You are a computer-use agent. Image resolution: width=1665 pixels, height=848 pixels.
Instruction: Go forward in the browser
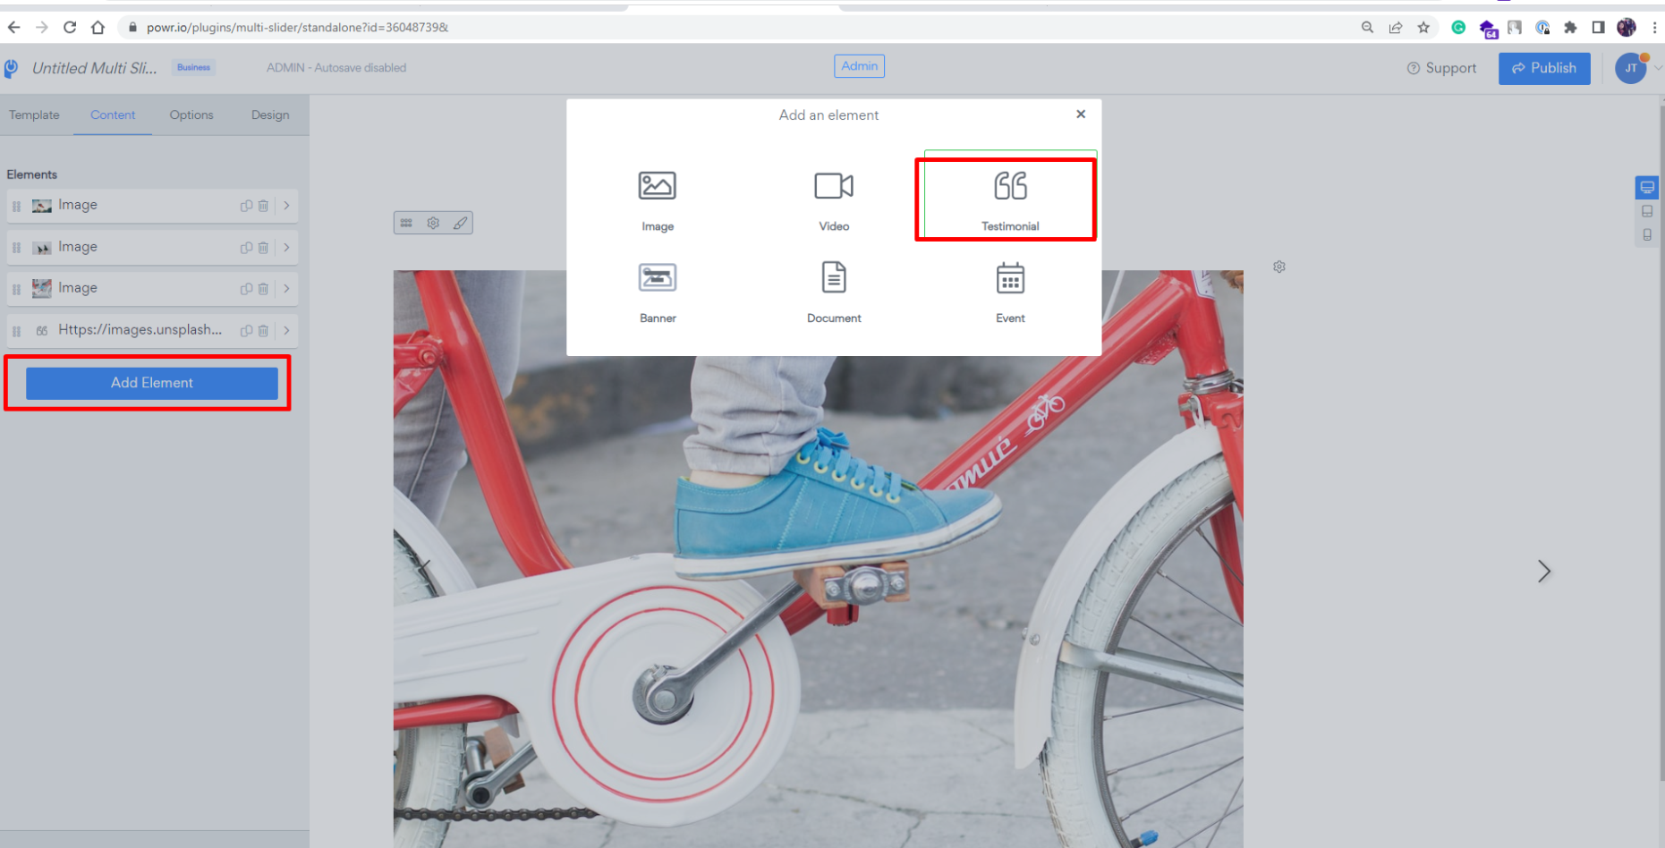pos(42,28)
